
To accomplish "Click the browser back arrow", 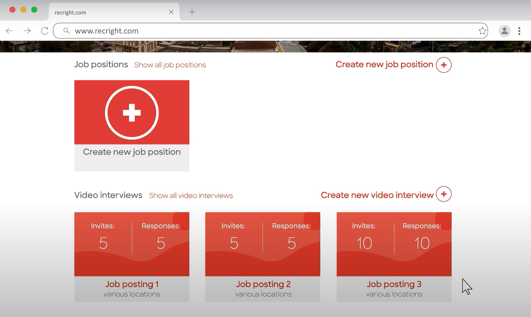I will coord(9,31).
